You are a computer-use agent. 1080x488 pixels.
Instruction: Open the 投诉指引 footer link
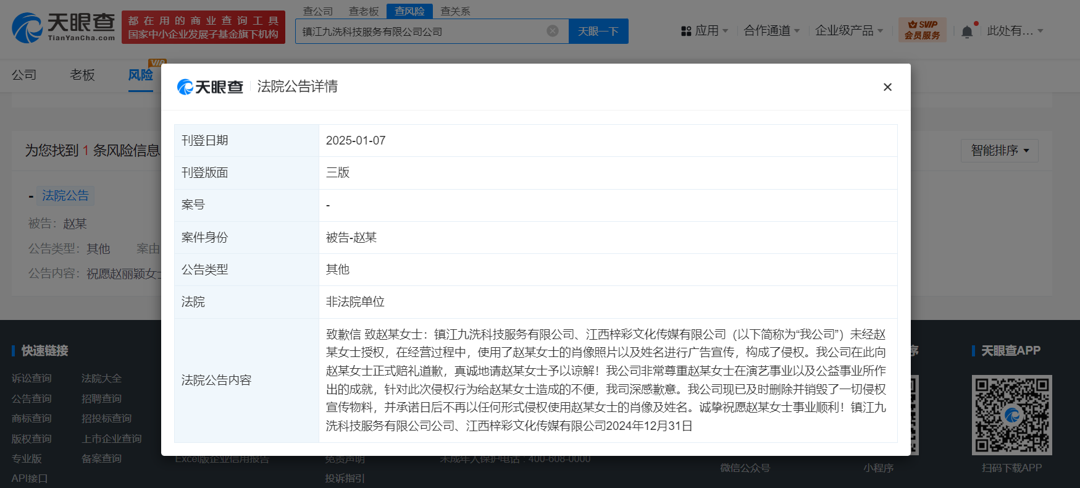[345, 478]
